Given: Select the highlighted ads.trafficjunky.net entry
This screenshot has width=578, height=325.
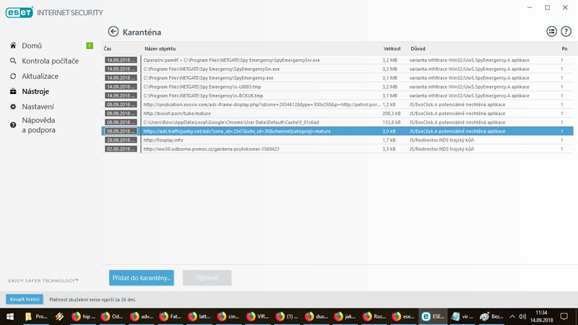Looking at the screenshot, I should coord(337,131).
